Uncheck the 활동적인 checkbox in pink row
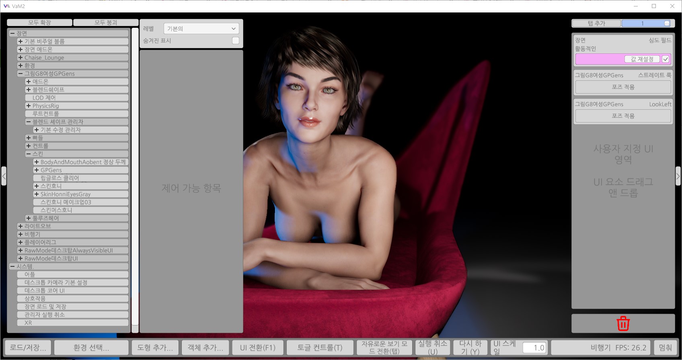The height and width of the screenshot is (360, 682). (666, 59)
